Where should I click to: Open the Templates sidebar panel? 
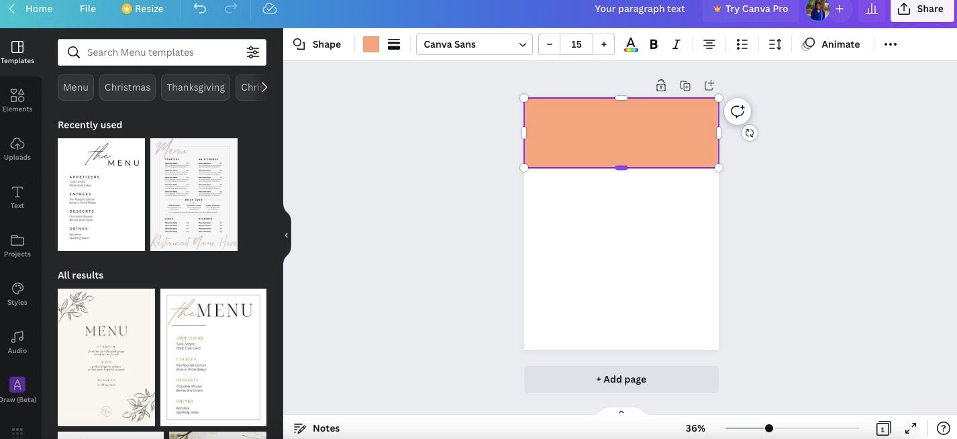17,52
